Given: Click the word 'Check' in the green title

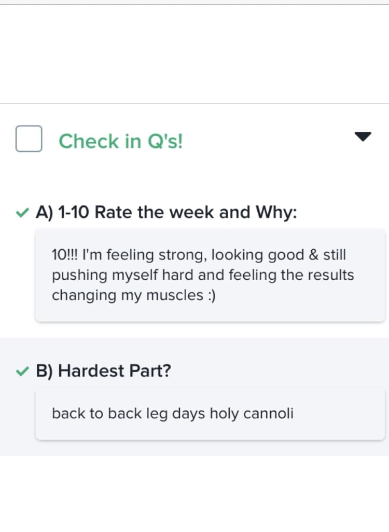Looking at the screenshot, I should pos(89,141).
